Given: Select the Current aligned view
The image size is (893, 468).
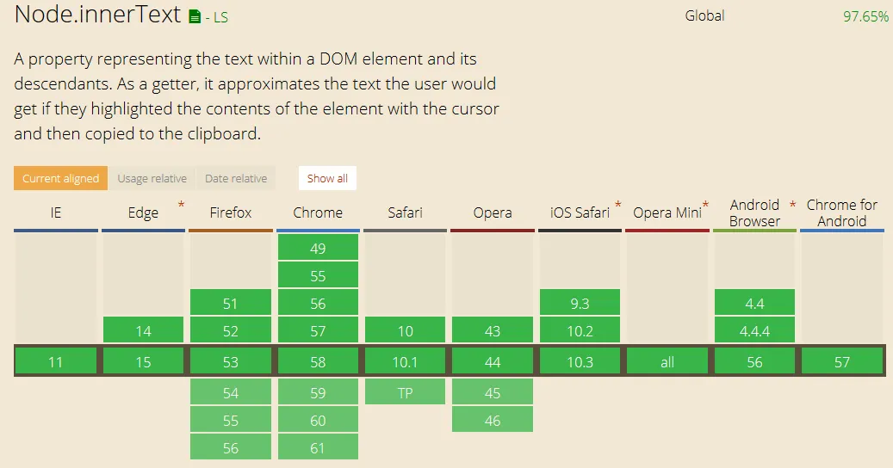Looking at the screenshot, I should (x=60, y=178).
